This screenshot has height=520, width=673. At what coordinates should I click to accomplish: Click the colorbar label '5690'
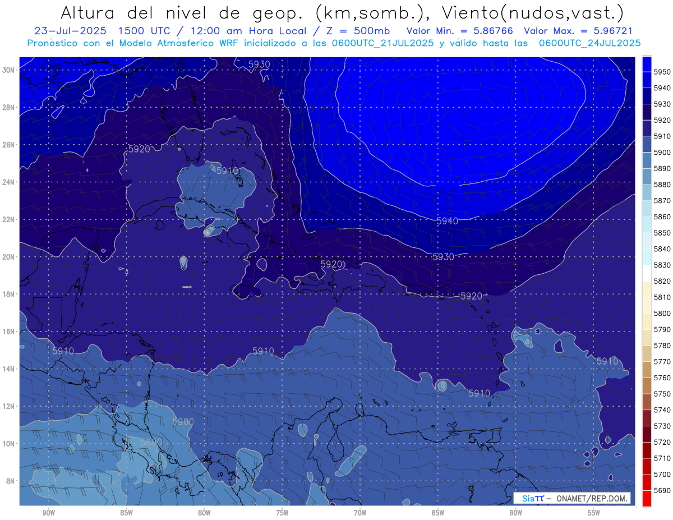pos(662,490)
